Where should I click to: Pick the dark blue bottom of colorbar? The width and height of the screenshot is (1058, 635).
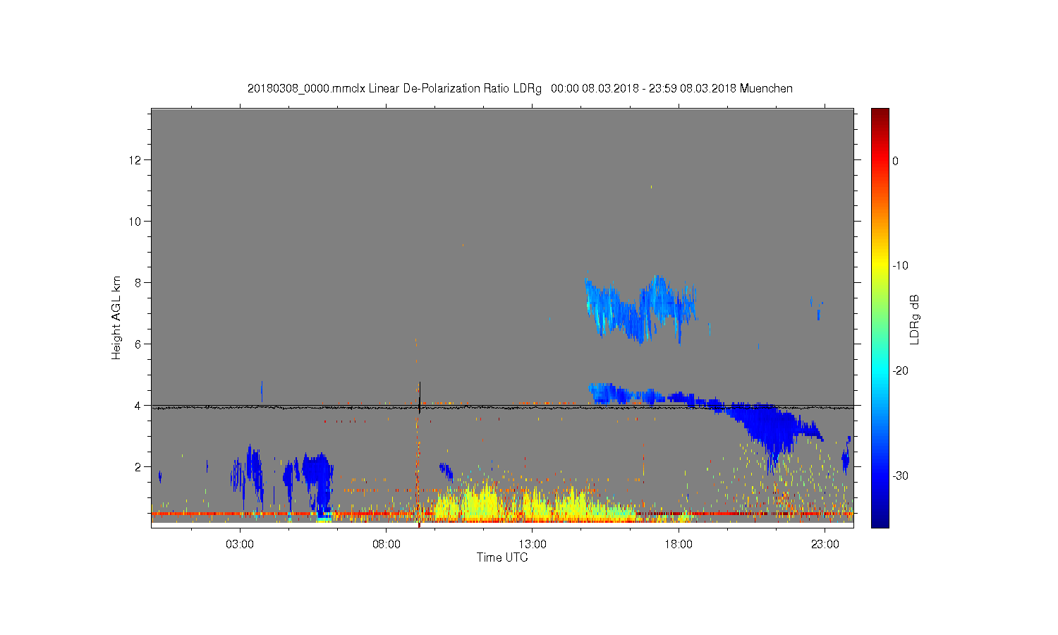point(880,521)
